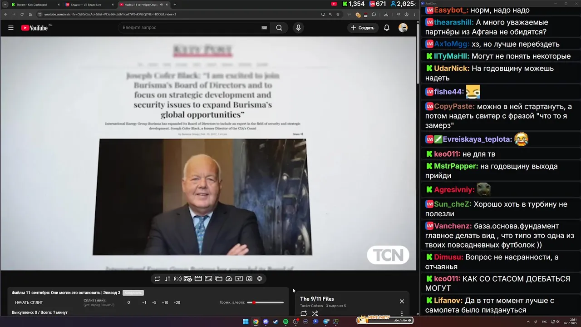Select the Файлы 11 сентября YouTube tab

click(x=141, y=5)
